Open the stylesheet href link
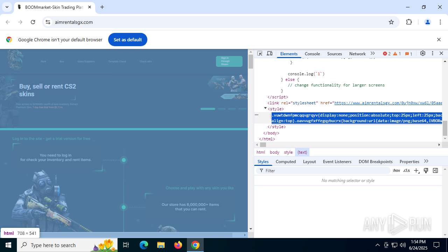448x252 pixels. (x=388, y=103)
